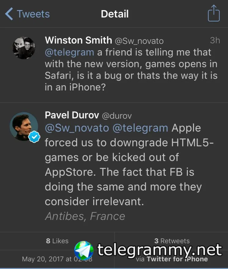228x269 pixels.
Task: Open the @telegram mention in Durov's reply
Action: coord(140,128)
